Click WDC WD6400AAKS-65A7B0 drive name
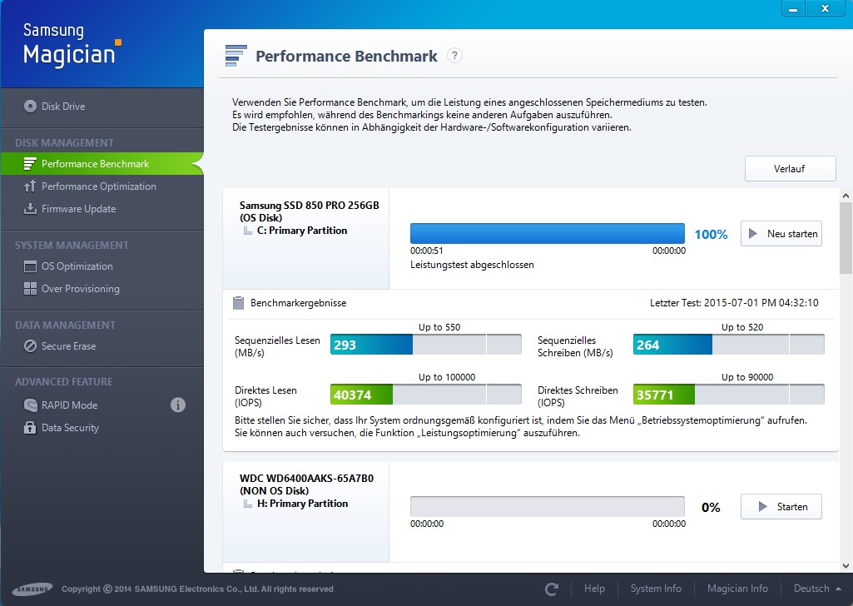 coord(306,478)
